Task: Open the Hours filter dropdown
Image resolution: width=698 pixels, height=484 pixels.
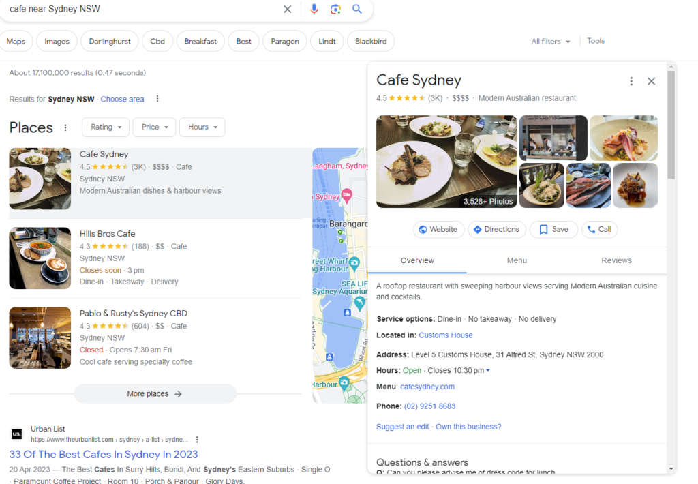Action: point(202,127)
